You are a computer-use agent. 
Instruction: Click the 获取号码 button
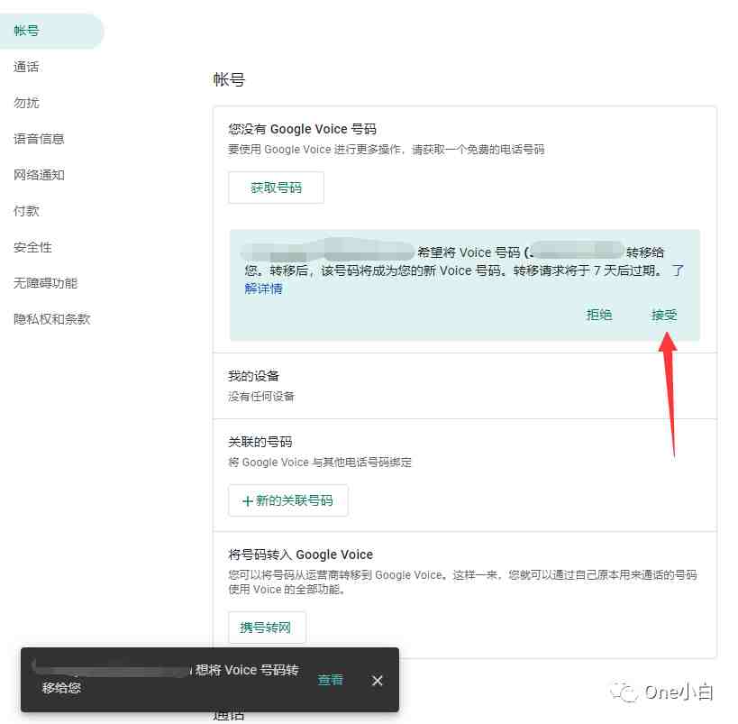[276, 188]
